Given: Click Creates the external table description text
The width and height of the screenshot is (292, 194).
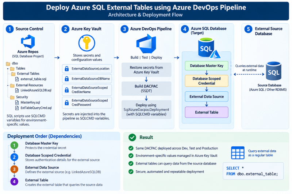Looking at the screenshot, I should click(64, 185).
